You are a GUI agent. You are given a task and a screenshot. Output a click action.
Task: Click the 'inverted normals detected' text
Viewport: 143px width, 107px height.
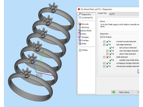coord(126,42)
